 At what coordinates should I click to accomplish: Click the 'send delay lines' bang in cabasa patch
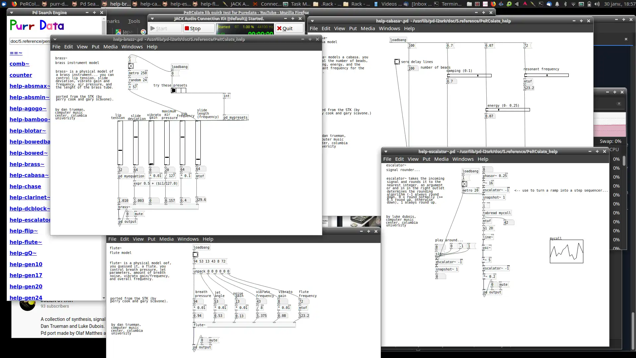[x=397, y=62]
